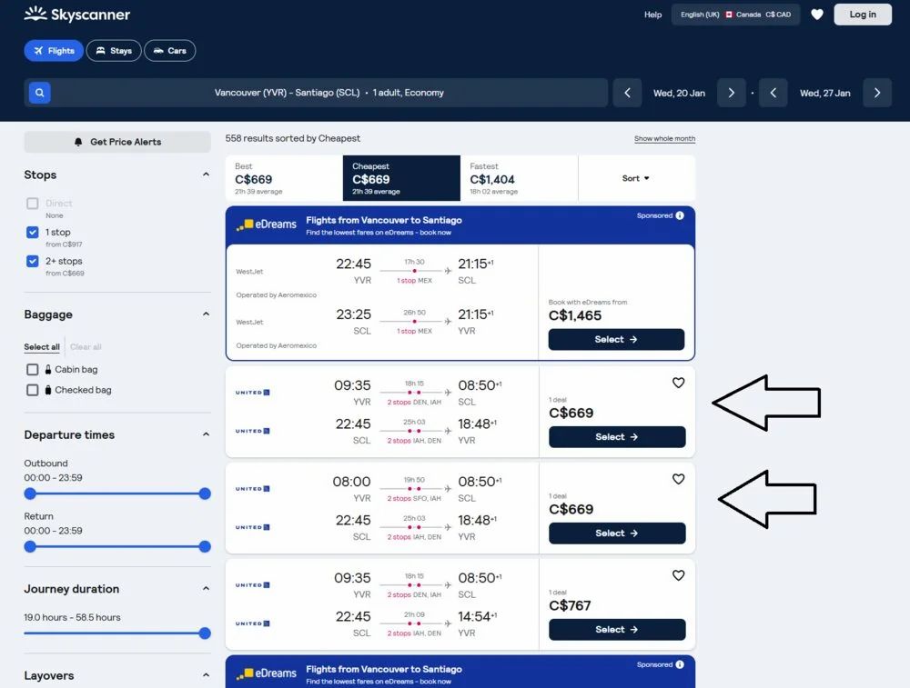This screenshot has height=688, width=910.
Task: Collapse the Journey duration section
Action: (x=206, y=588)
